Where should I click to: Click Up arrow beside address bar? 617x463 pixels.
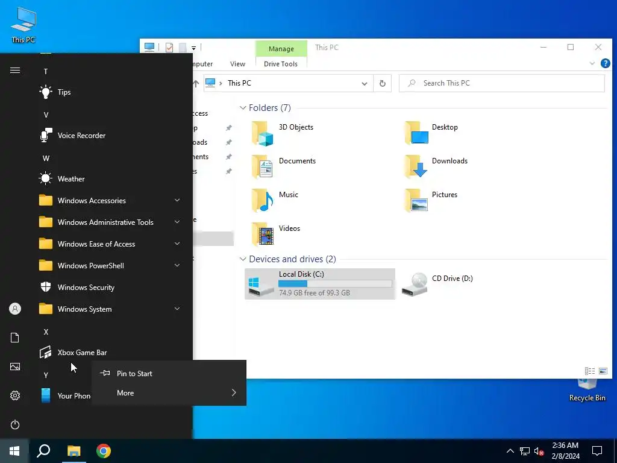196,83
